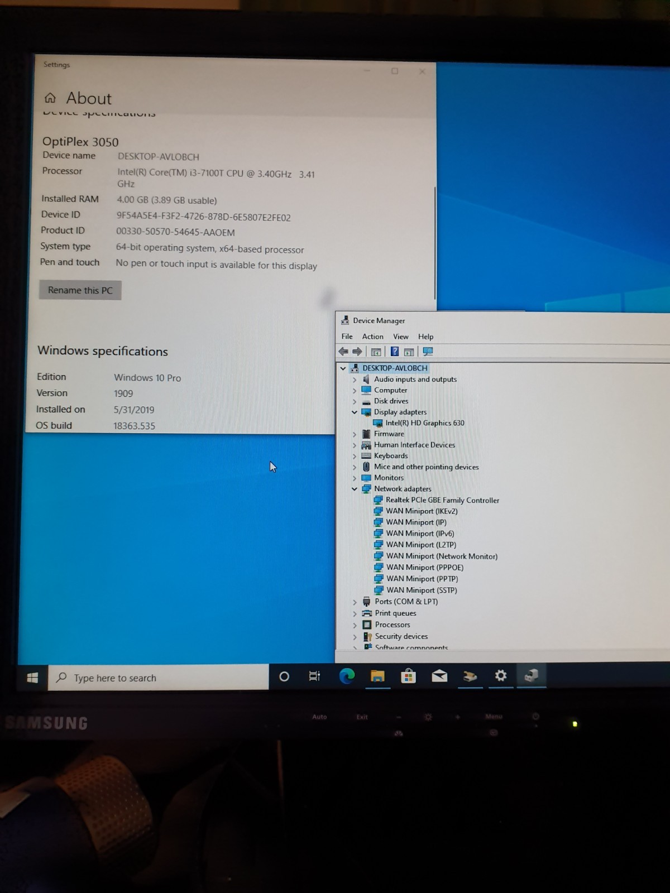Screen dimensions: 670x893
Task: Select WAN Miniport (IPv6) adapter
Action: pyautogui.click(x=420, y=534)
